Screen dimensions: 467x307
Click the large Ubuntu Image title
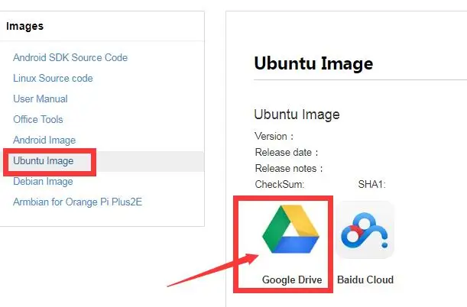coord(313,63)
